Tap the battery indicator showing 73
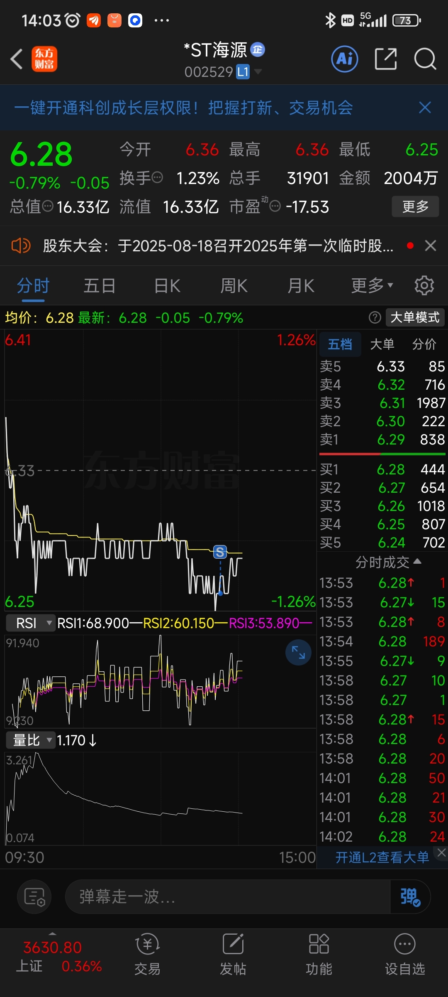Image resolution: width=448 pixels, height=997 pixels. click(x=407, y=20)
